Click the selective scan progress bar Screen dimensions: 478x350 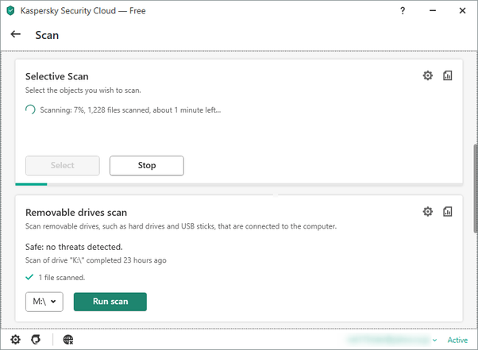(x=239, y=184)
